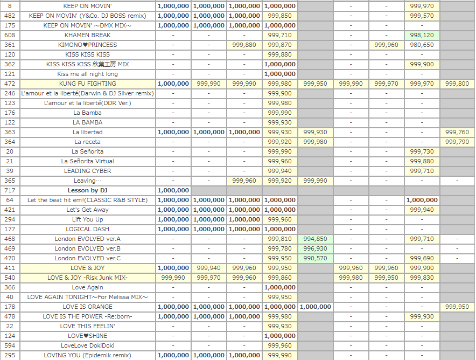Click KEEP ON MOVIN' ～DMX MIX～ title
Viewport: 476px width, 360px height.
(x=87, y=25)
